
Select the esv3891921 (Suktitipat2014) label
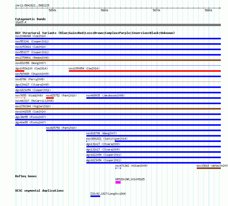tap(107, 139)
